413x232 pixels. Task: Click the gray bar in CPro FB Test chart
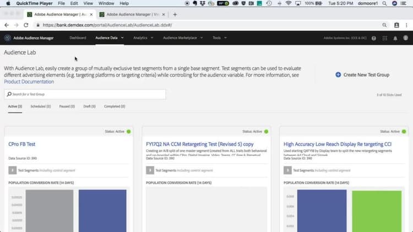point(50,211)
